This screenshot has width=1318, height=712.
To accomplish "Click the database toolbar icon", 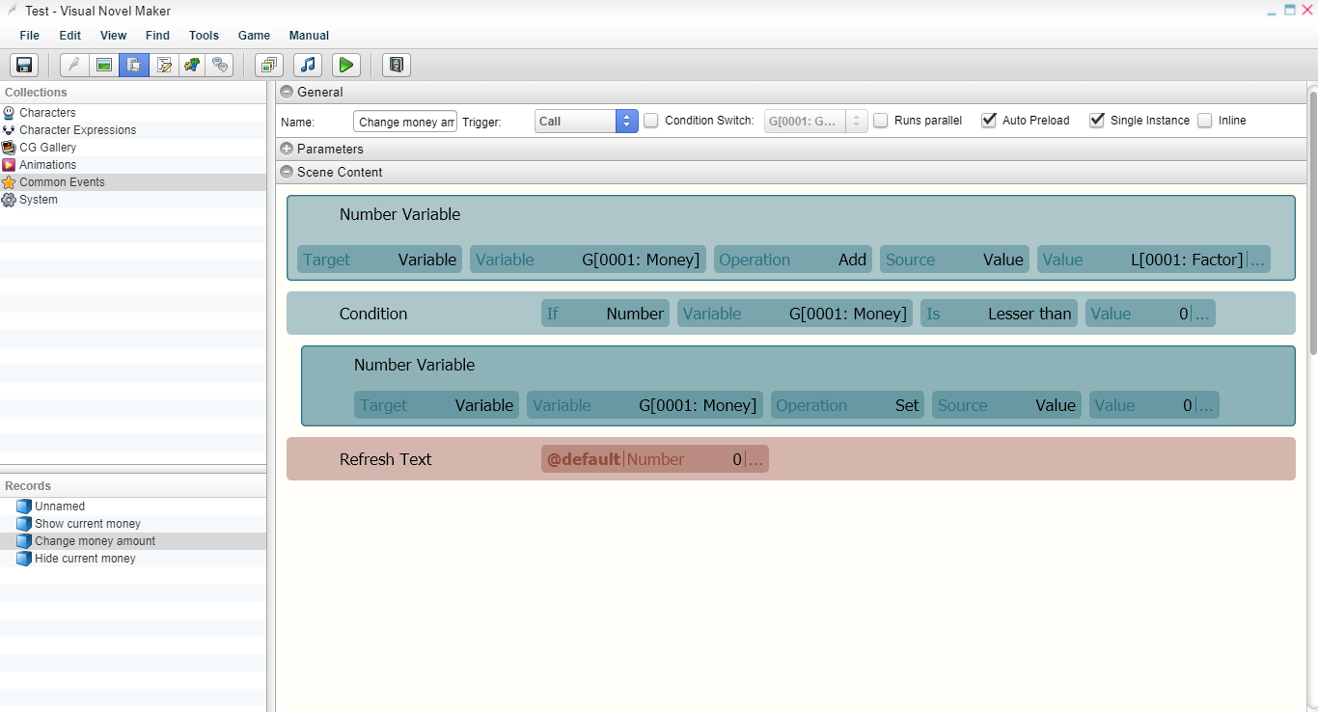I will pyautogui.click(x=134, y=65).
